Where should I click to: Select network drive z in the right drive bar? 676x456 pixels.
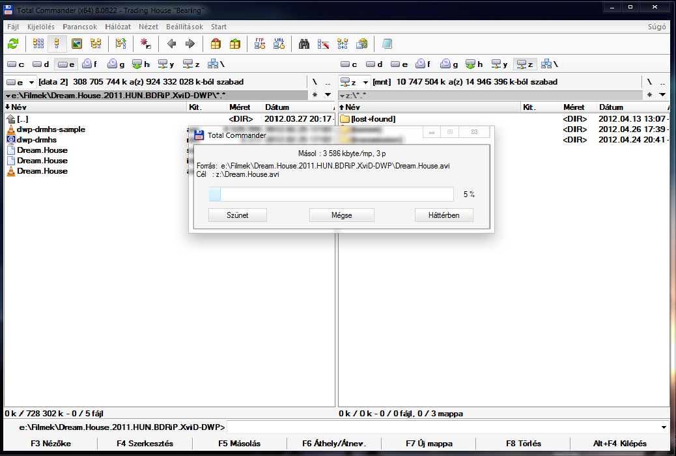click(x=525, y=64)
